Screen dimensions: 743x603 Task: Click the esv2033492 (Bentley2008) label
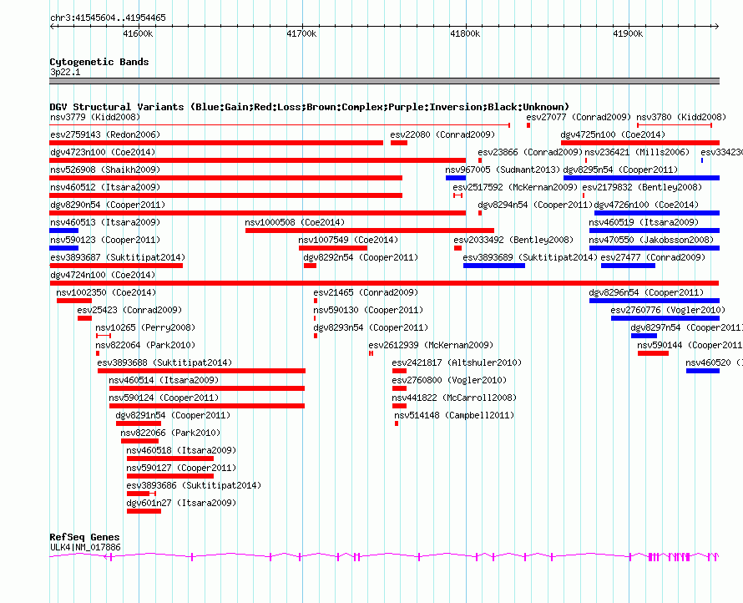513,240
